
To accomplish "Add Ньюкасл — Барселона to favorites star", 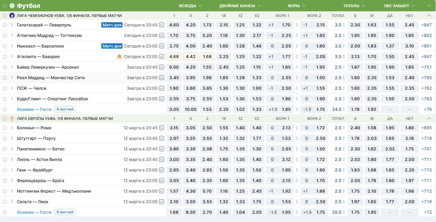I will 5,46.
